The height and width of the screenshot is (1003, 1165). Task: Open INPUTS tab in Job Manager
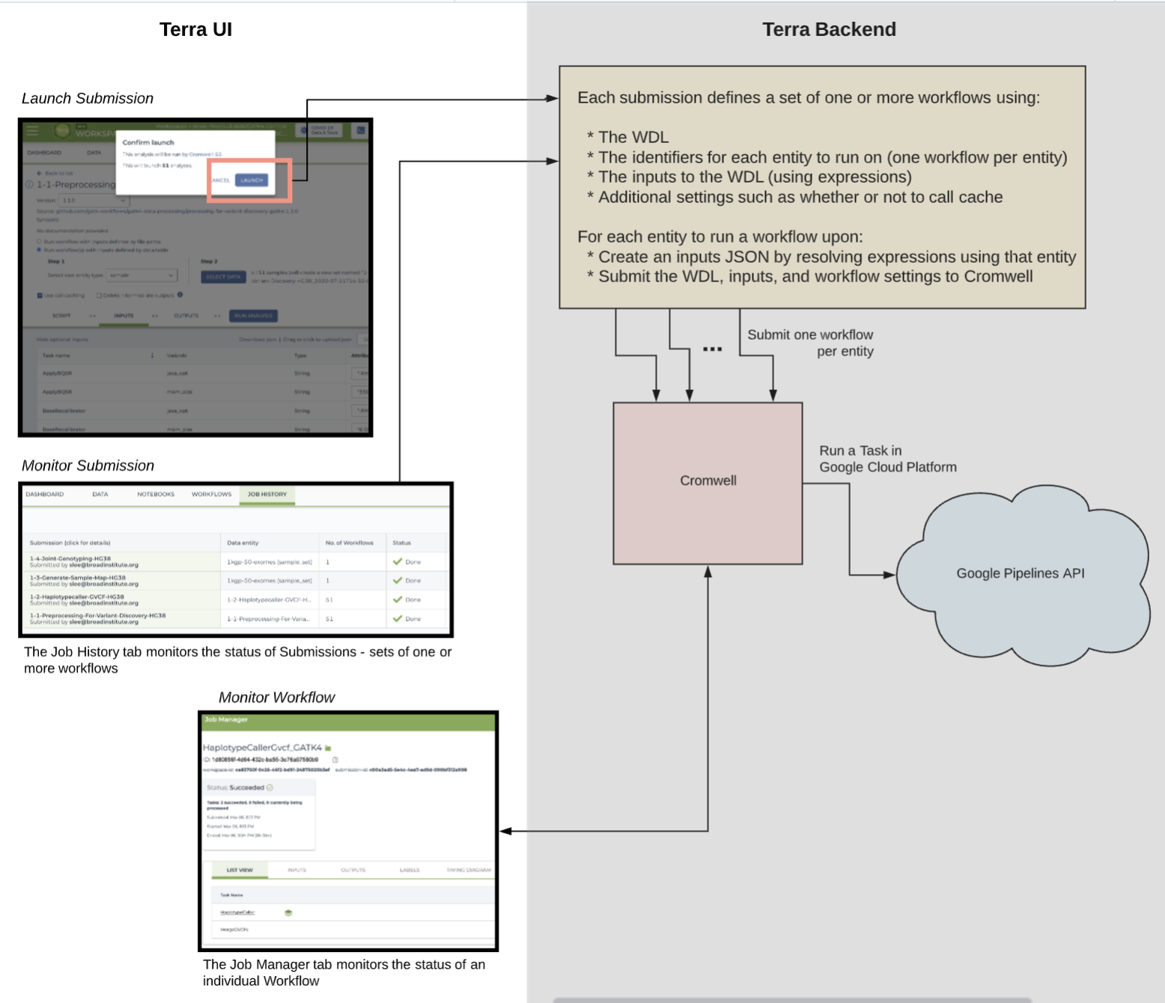(297, 870)
